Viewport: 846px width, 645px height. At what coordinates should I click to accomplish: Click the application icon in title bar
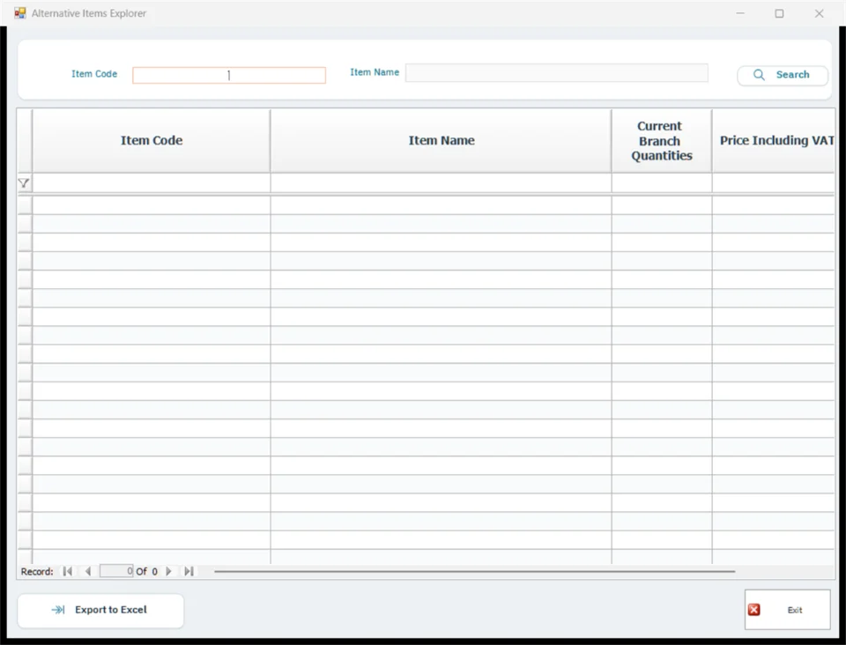20,13
